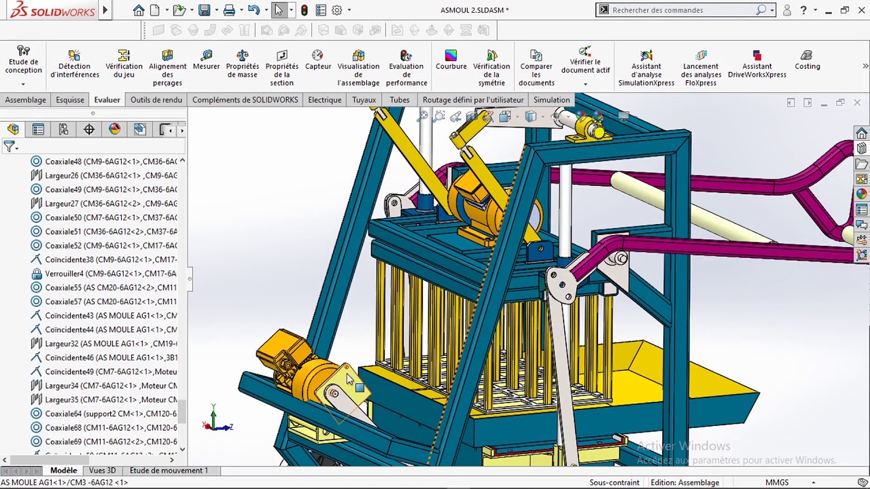870x489 pixels.
Task: Open DimXpertManager crosshair tab
Action: 89,129
